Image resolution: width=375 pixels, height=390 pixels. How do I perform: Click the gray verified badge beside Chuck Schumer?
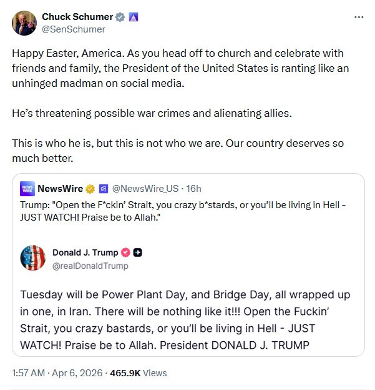click(120, 17)
